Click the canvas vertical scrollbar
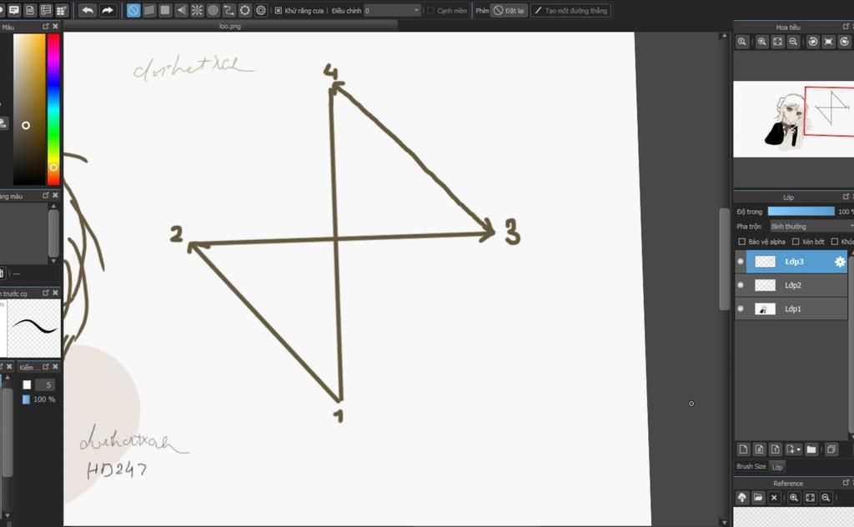The height and width of the screenshot is (527, 854). pyautogui.click(x=724, y=258)
